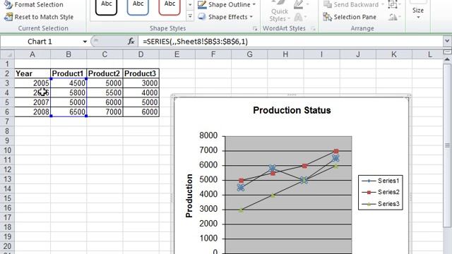452x254 pixels.
Task: Select the blue outline Abc shape style
Action: coord(138,6)
